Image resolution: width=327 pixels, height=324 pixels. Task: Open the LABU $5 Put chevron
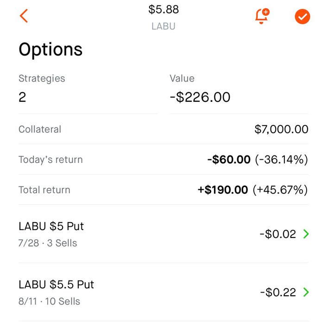click(x=306, y=234)
